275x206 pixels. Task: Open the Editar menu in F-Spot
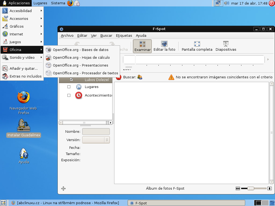tap(82, 36)
